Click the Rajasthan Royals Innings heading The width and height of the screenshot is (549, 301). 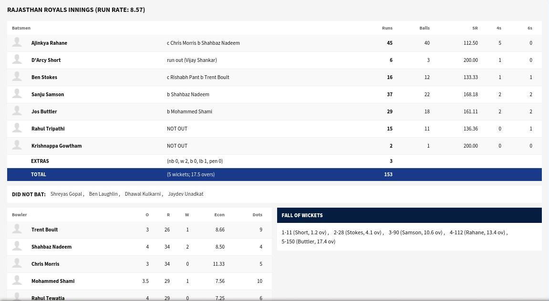[76, 10]
